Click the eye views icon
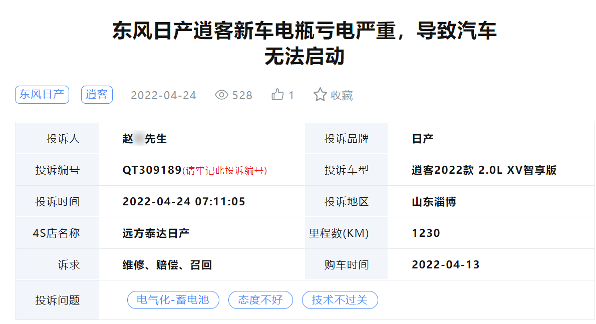 tap(221, 95)
